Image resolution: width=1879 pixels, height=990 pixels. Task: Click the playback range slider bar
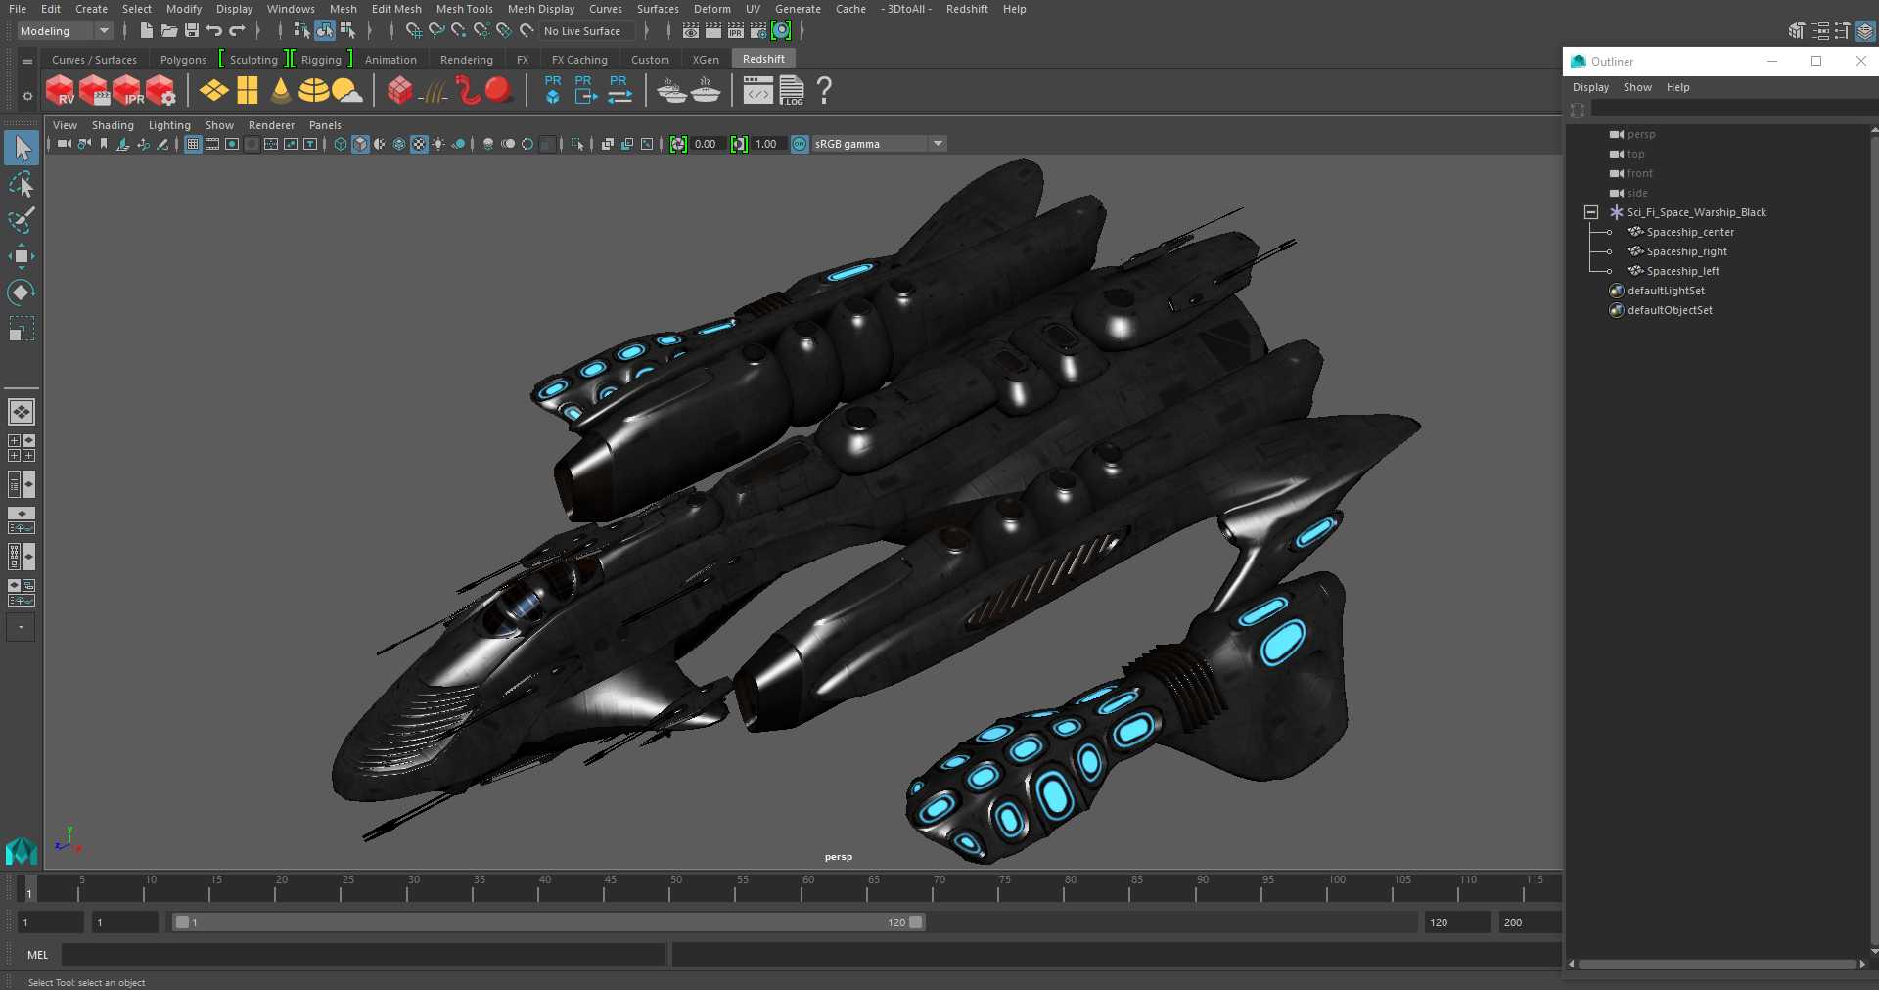[x=548, y=922]
